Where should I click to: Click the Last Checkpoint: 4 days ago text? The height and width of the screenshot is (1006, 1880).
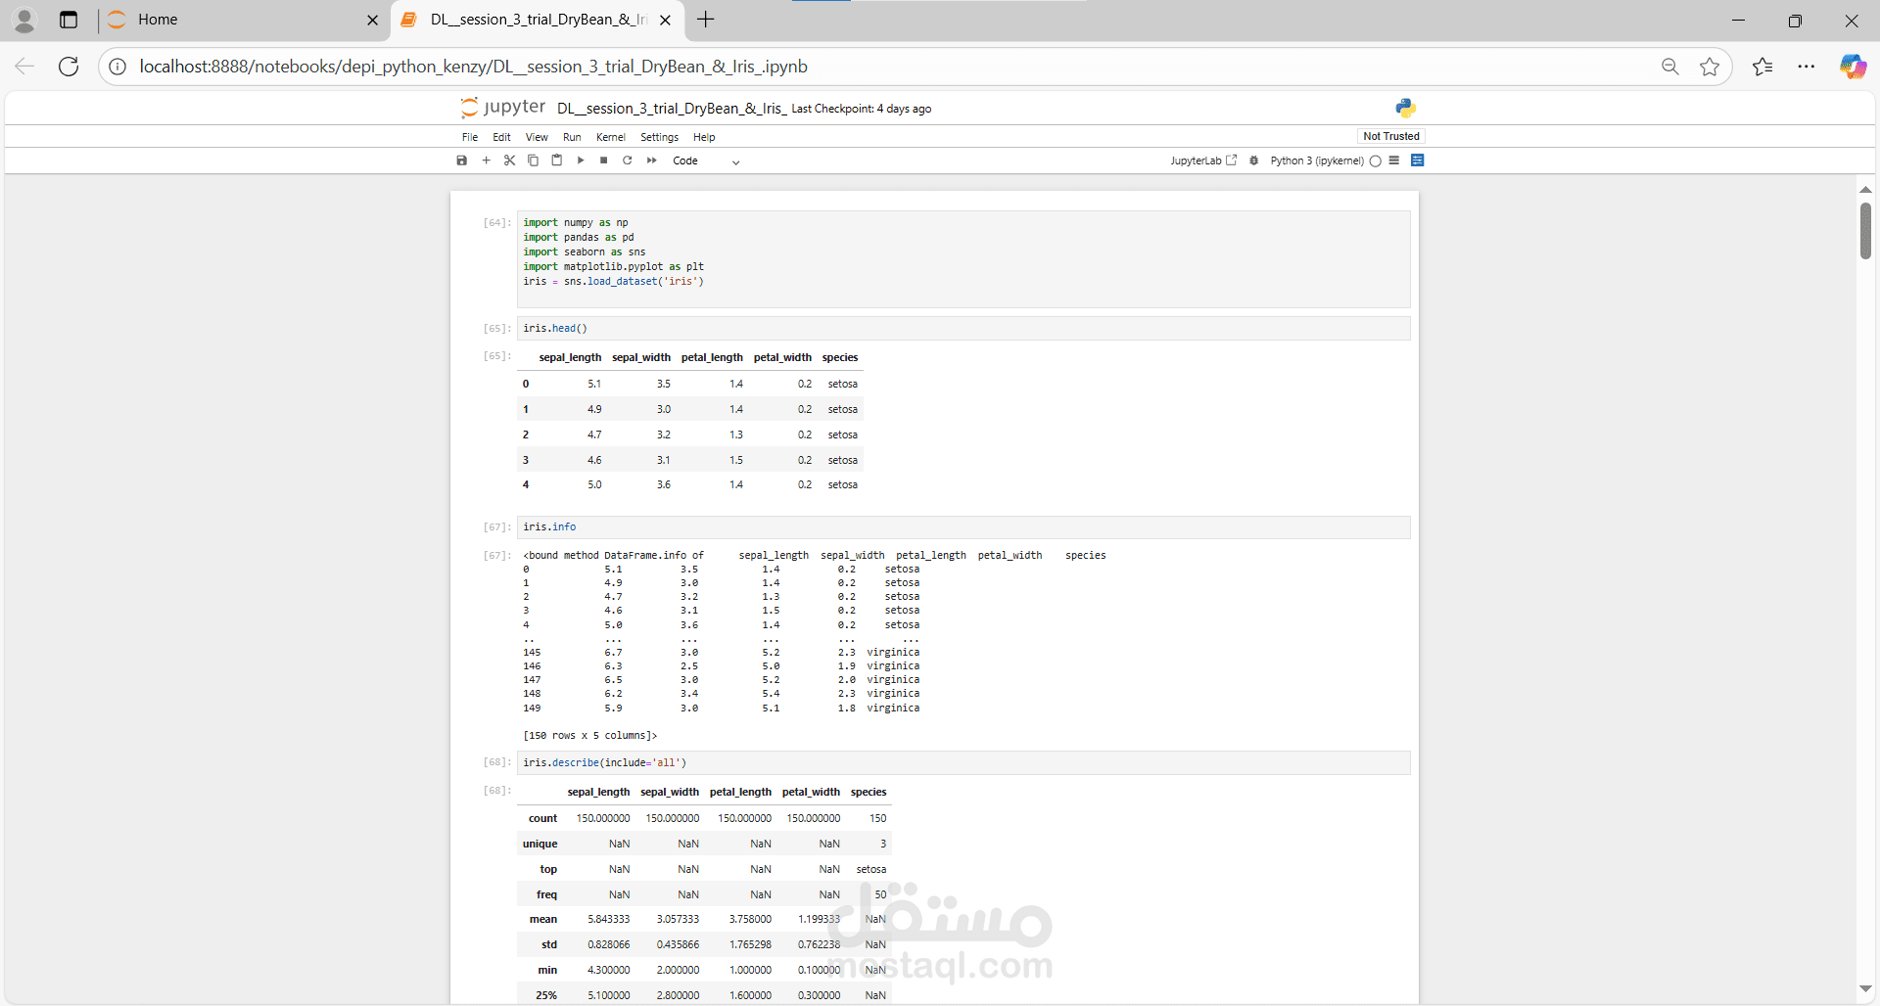click(861, 109)
